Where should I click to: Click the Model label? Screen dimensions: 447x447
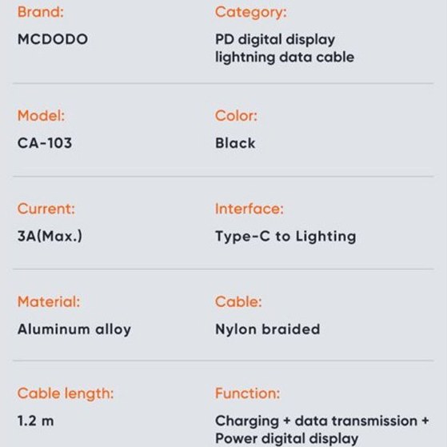[41, 116]
